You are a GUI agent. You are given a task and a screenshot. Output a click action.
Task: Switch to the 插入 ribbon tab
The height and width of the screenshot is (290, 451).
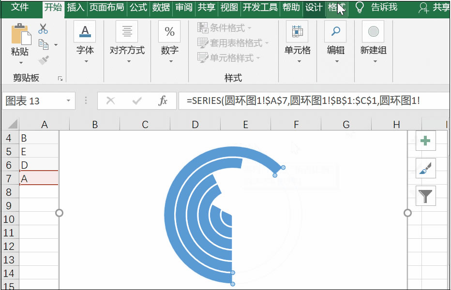[x=75, y=7]
